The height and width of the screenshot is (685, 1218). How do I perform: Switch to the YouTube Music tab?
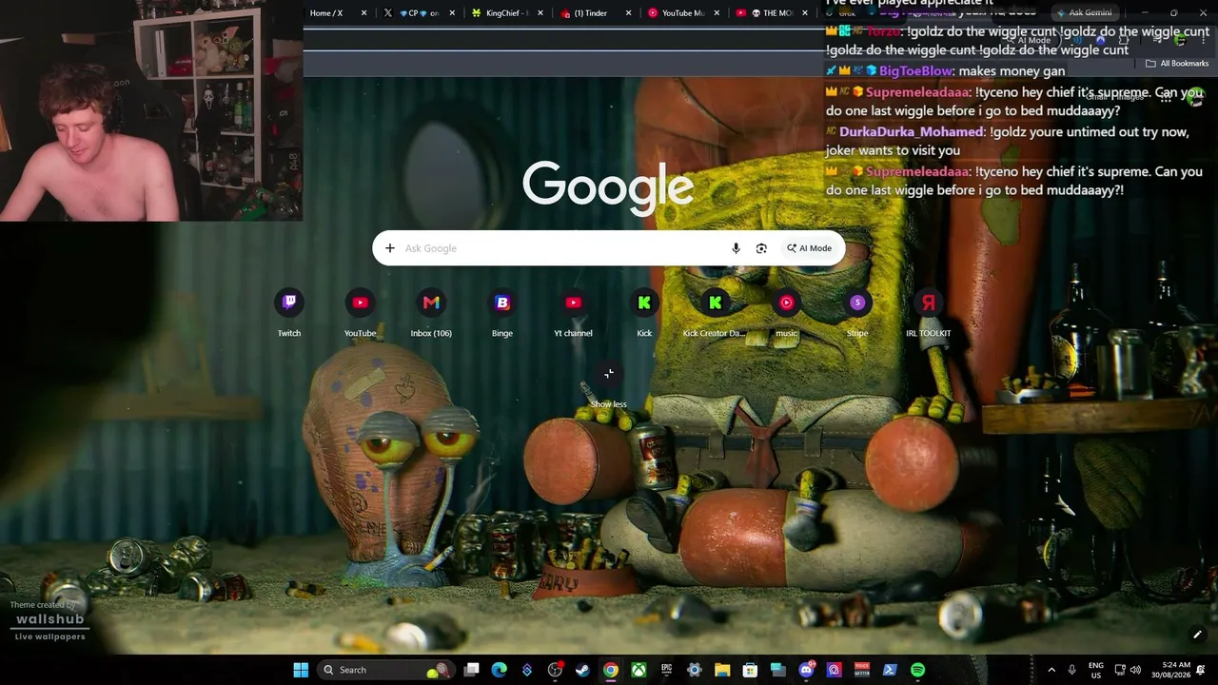(682, 13)
